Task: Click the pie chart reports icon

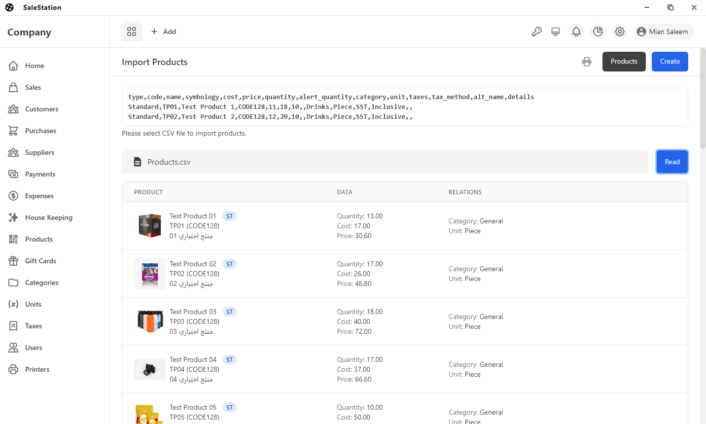Action: click(x=598, y=32)
